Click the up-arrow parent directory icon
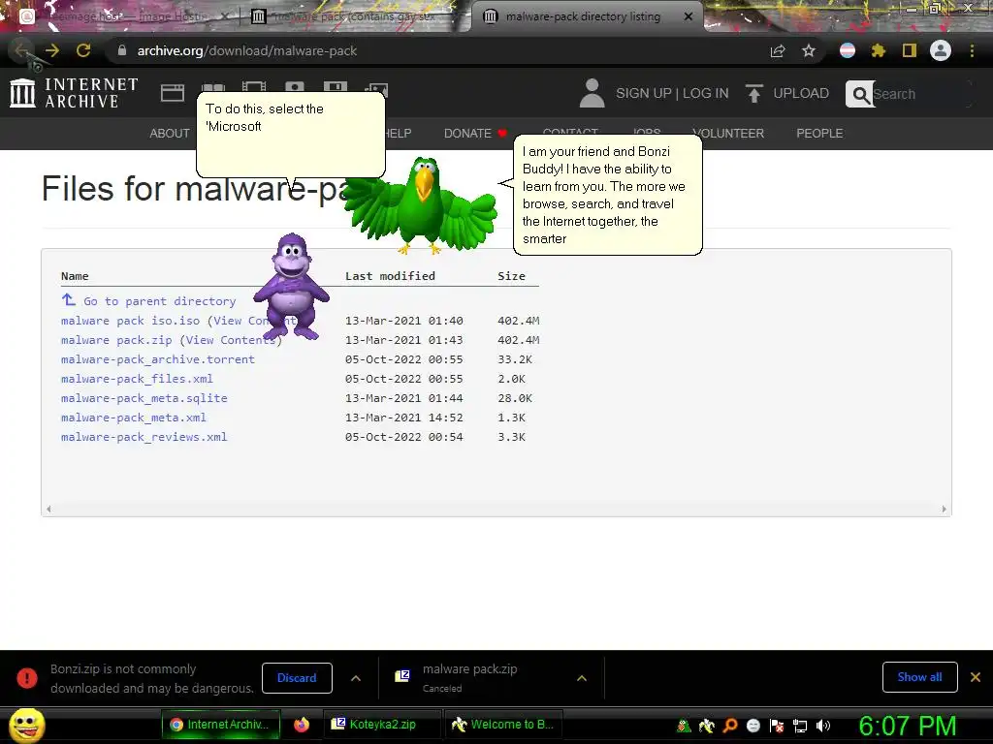The image size is (993, 744). [69, 299]
